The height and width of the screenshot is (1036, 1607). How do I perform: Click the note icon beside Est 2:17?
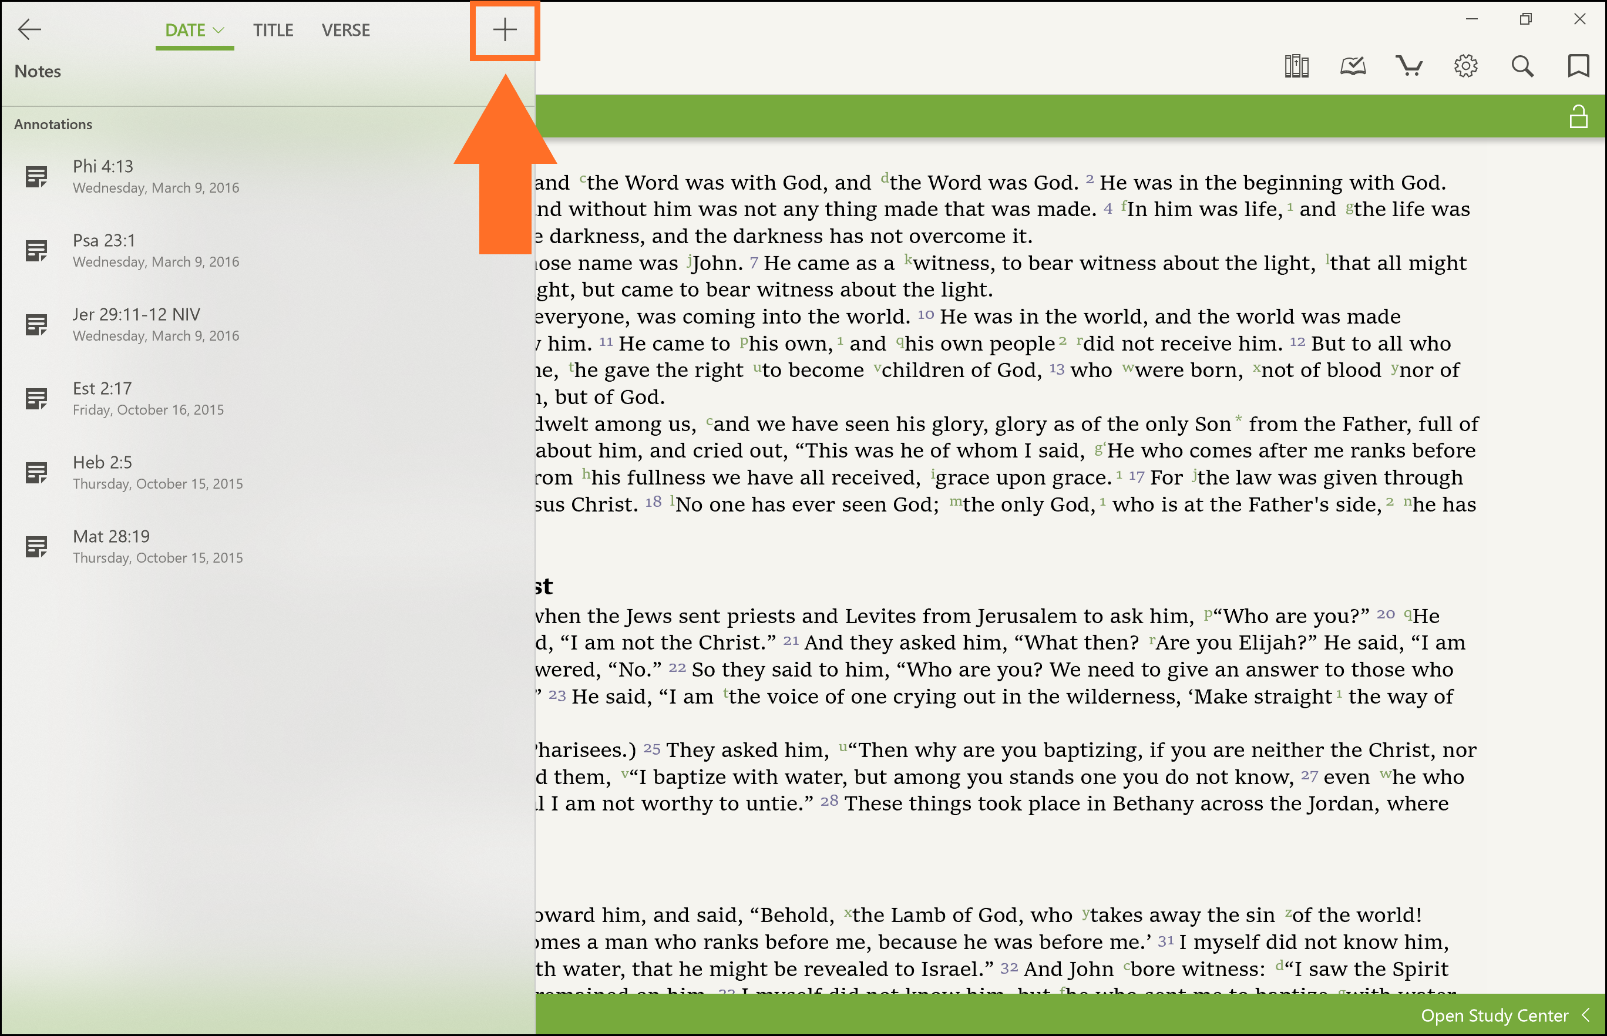click(x=36, y=399)
